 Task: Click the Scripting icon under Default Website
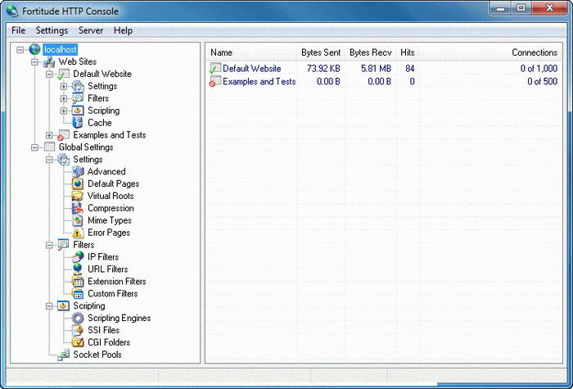click(x=78, y=111)
